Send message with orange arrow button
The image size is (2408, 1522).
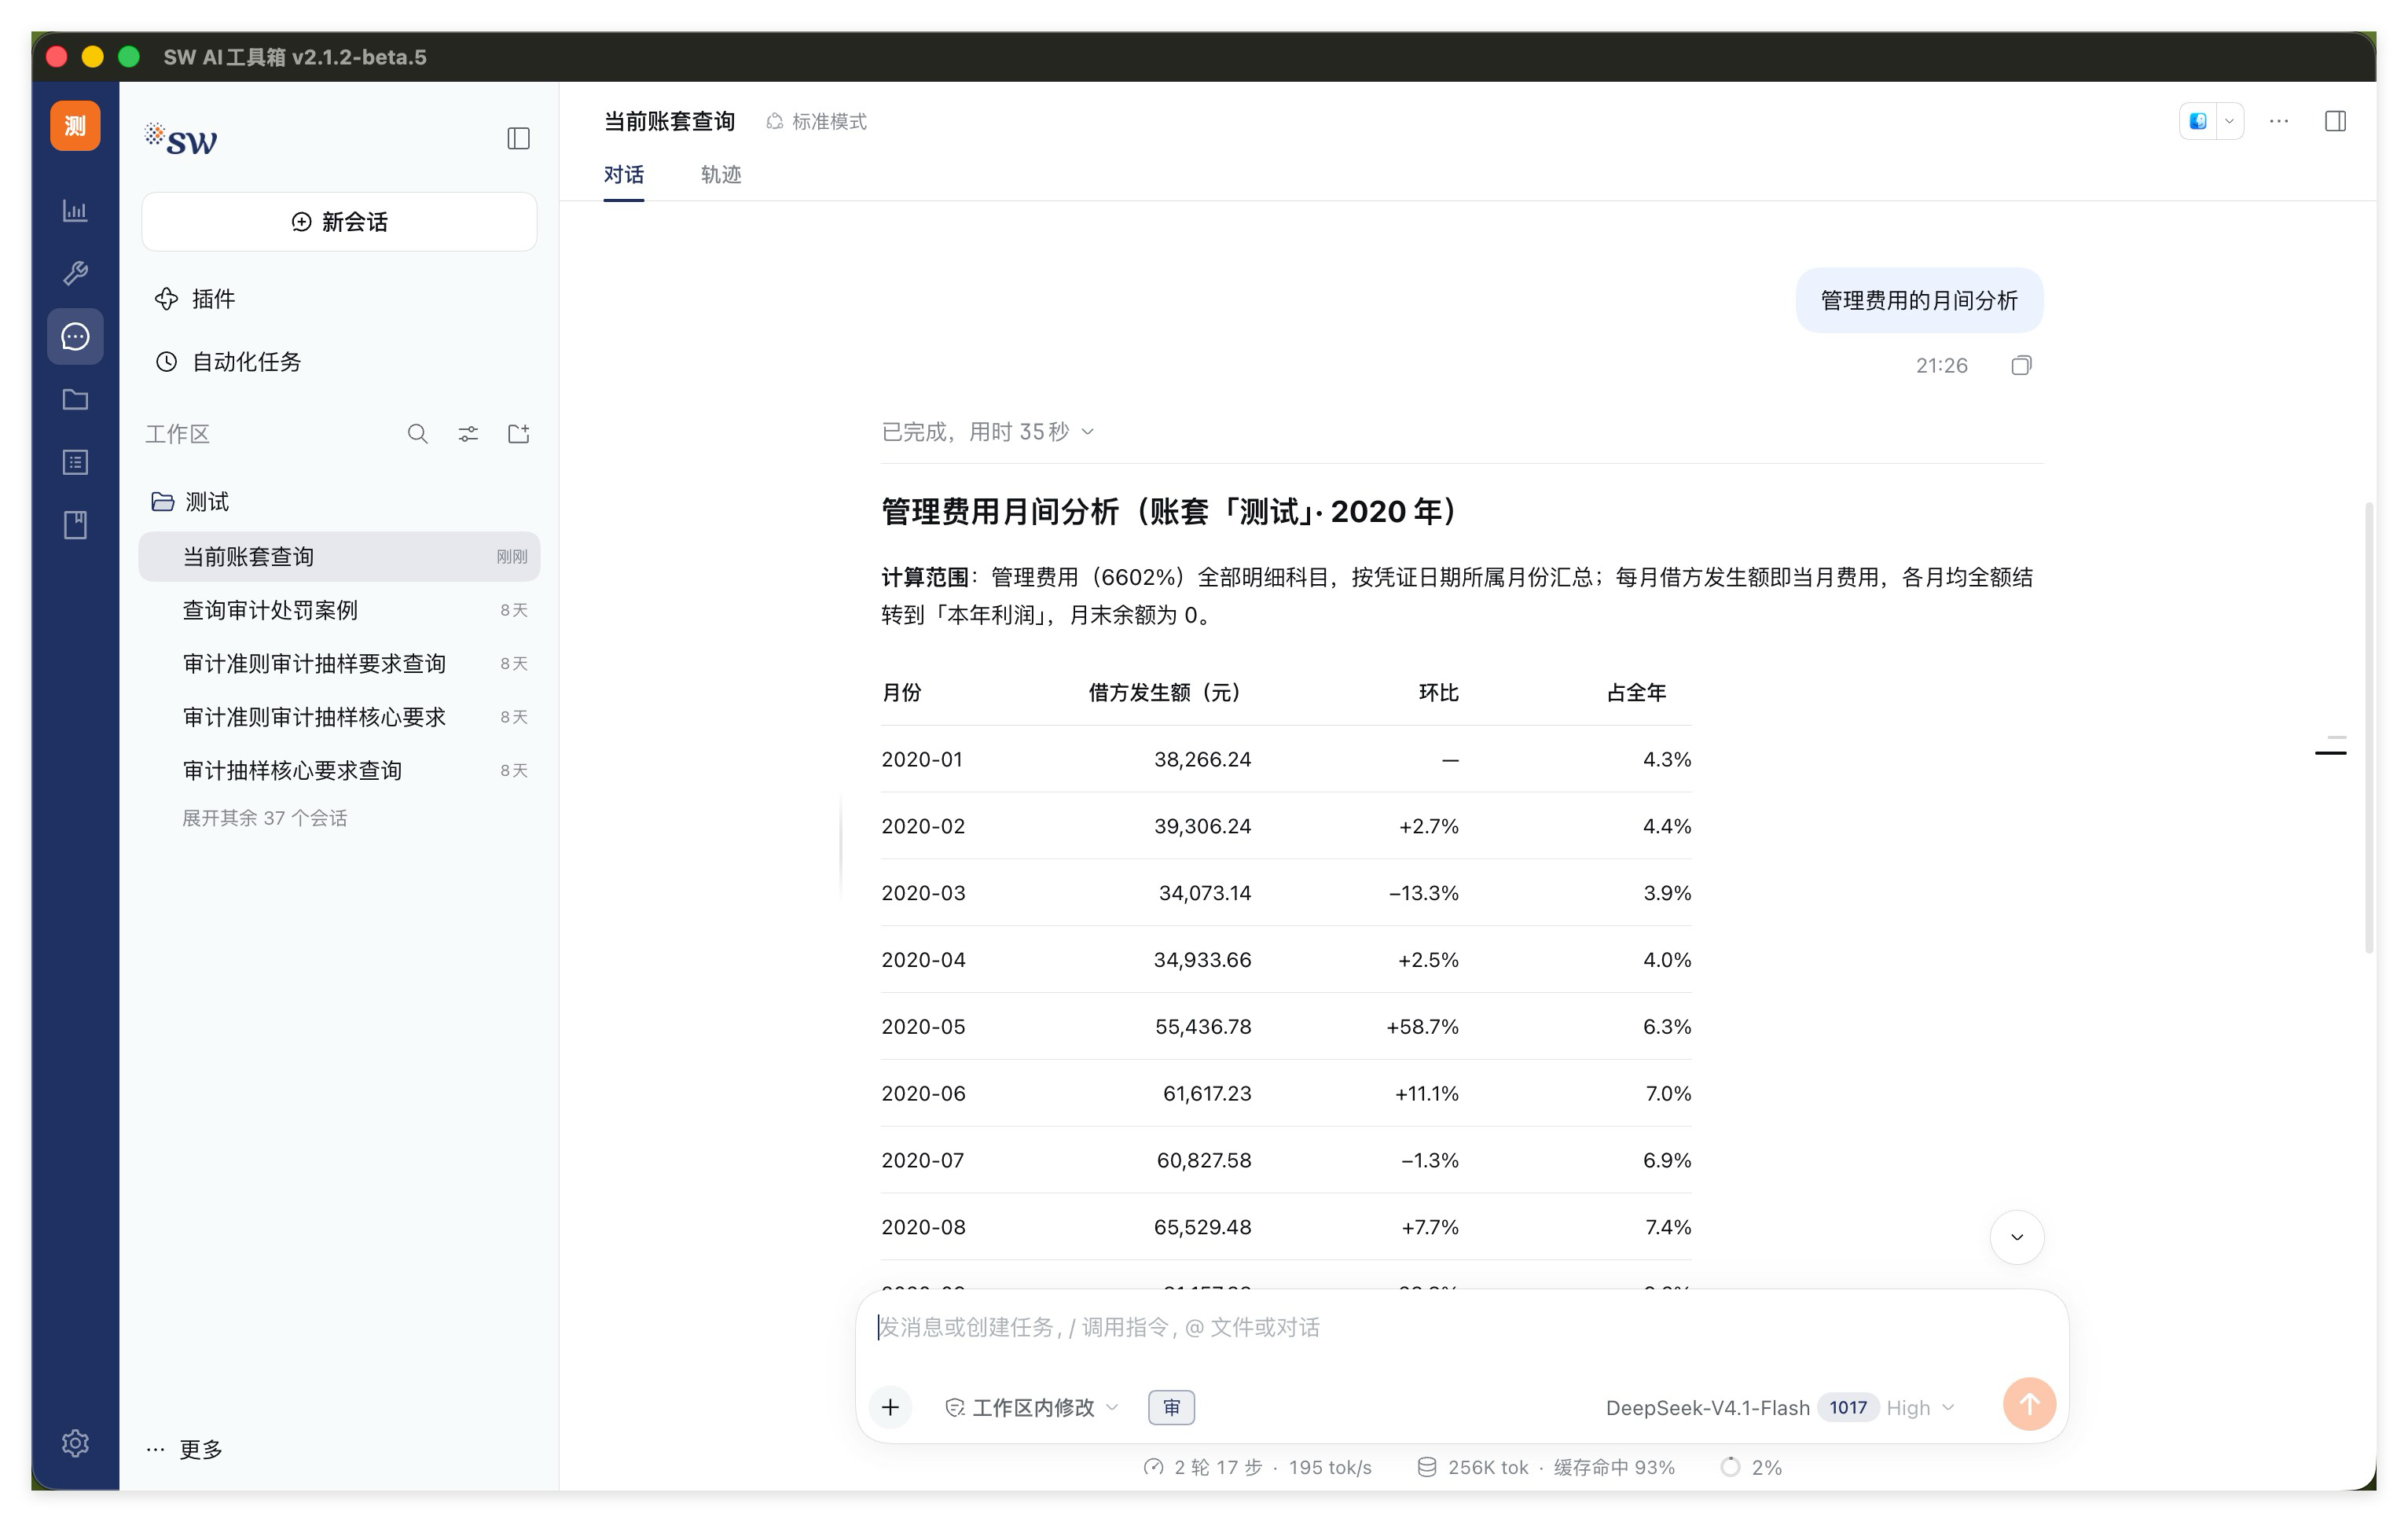point(2029,1404)
